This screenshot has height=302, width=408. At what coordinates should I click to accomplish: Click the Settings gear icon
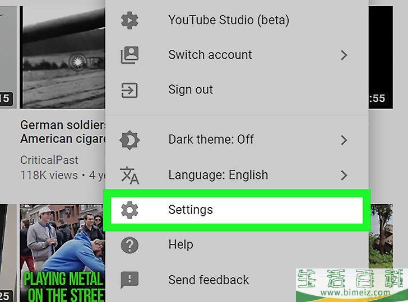[129, 210]
